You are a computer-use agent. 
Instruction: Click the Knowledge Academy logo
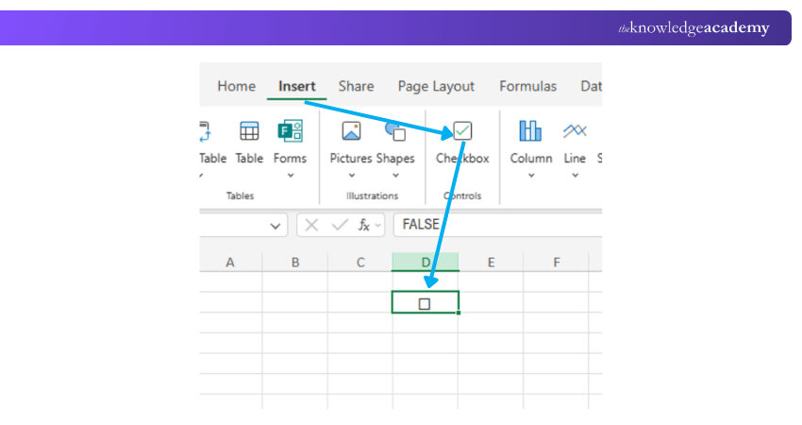(x=693, y=27)
